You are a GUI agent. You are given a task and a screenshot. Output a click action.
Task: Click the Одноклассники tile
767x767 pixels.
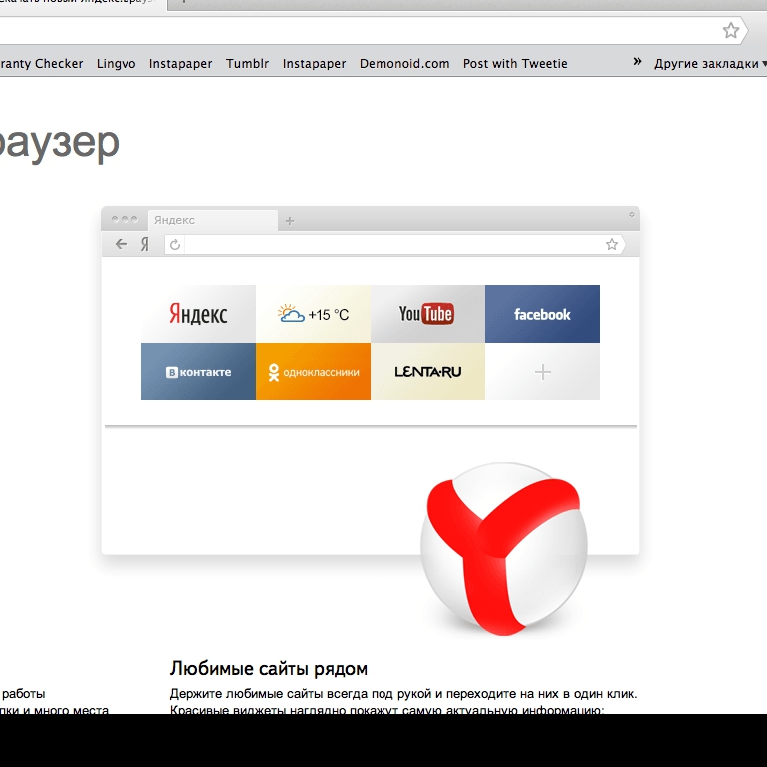point(313,372)
